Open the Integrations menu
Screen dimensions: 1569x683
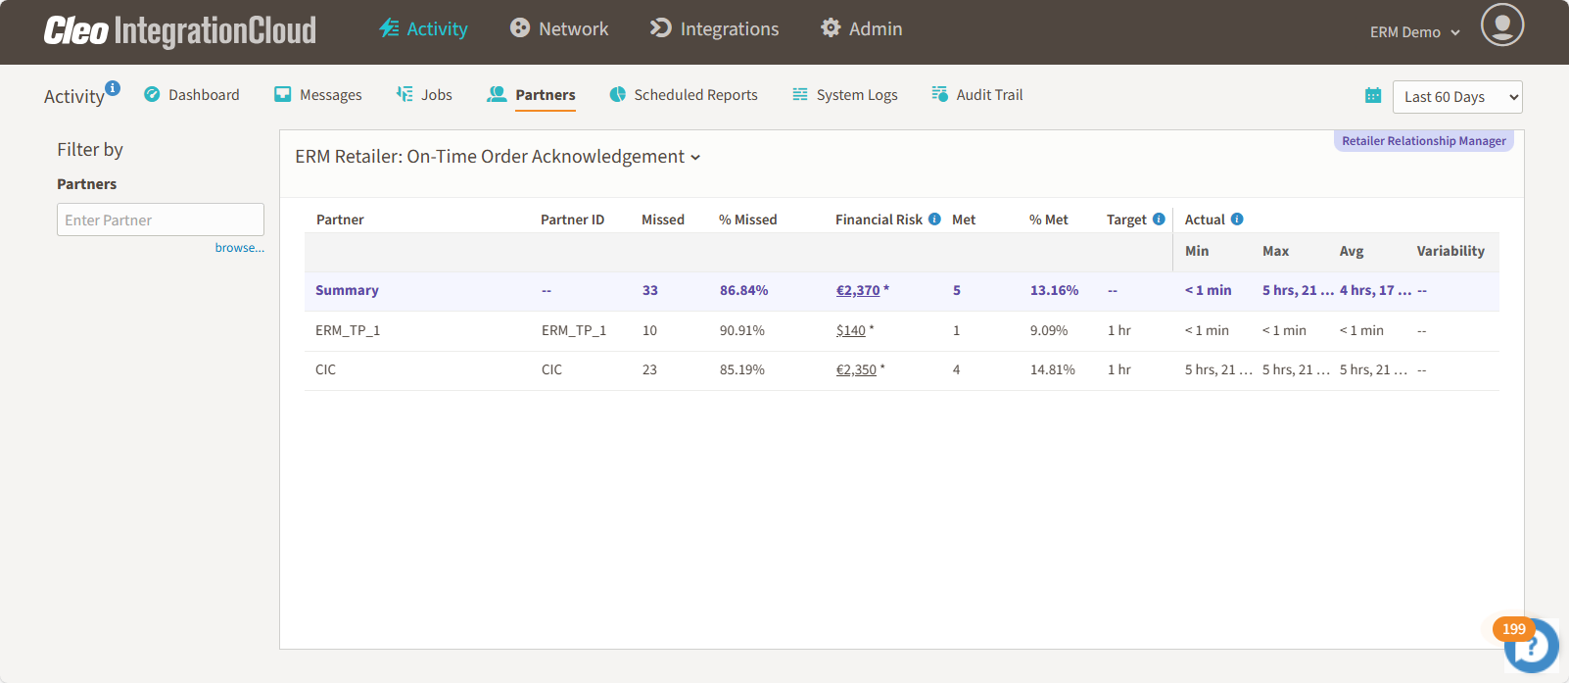715,29
